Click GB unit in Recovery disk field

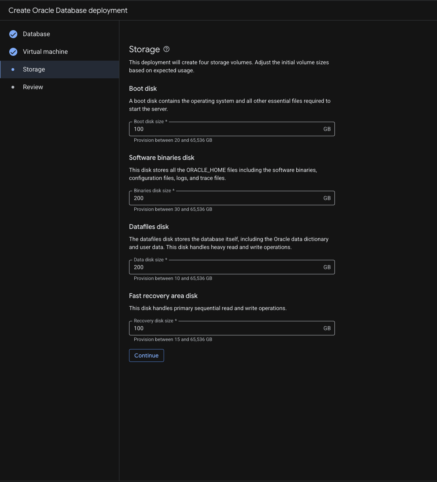point(327,328)
